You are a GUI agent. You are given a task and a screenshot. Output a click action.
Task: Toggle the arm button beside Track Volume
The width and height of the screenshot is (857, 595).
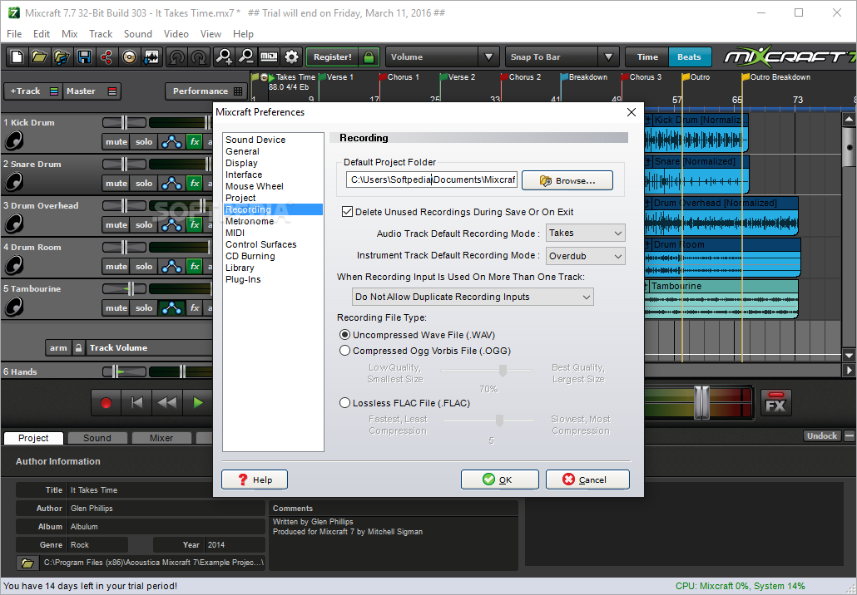(x=58, y=347)
